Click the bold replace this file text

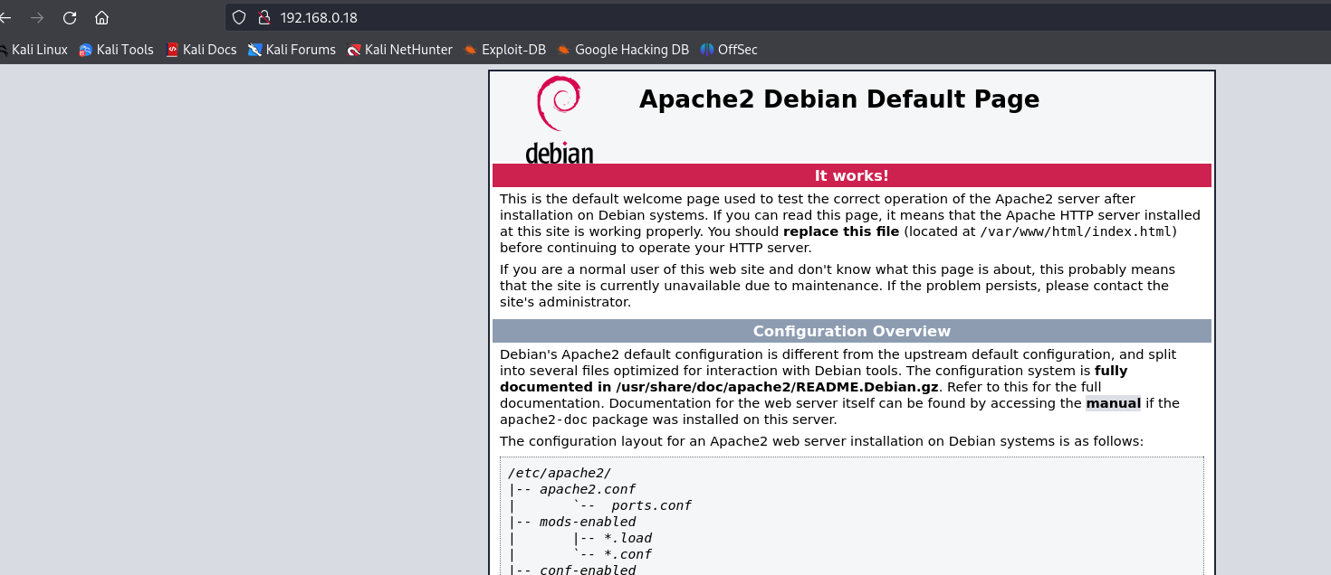pos(841,231)
